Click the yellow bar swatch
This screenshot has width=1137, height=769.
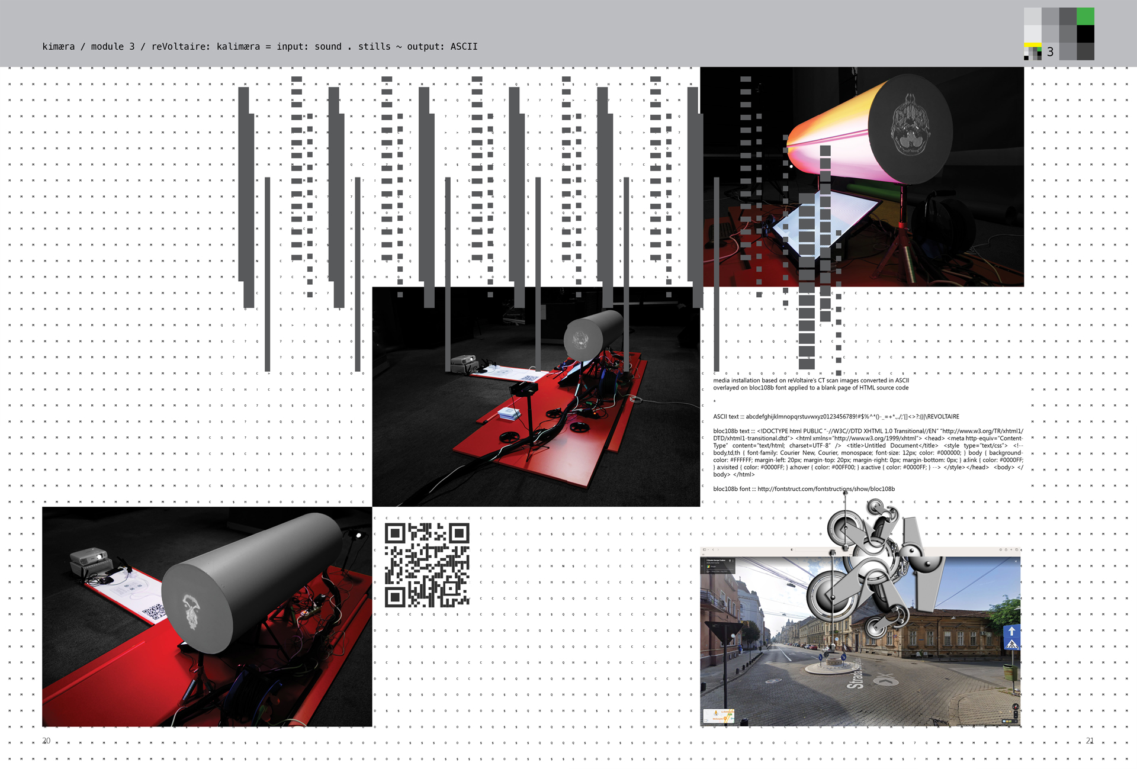pyautogui.click(x=1033, y=44)
